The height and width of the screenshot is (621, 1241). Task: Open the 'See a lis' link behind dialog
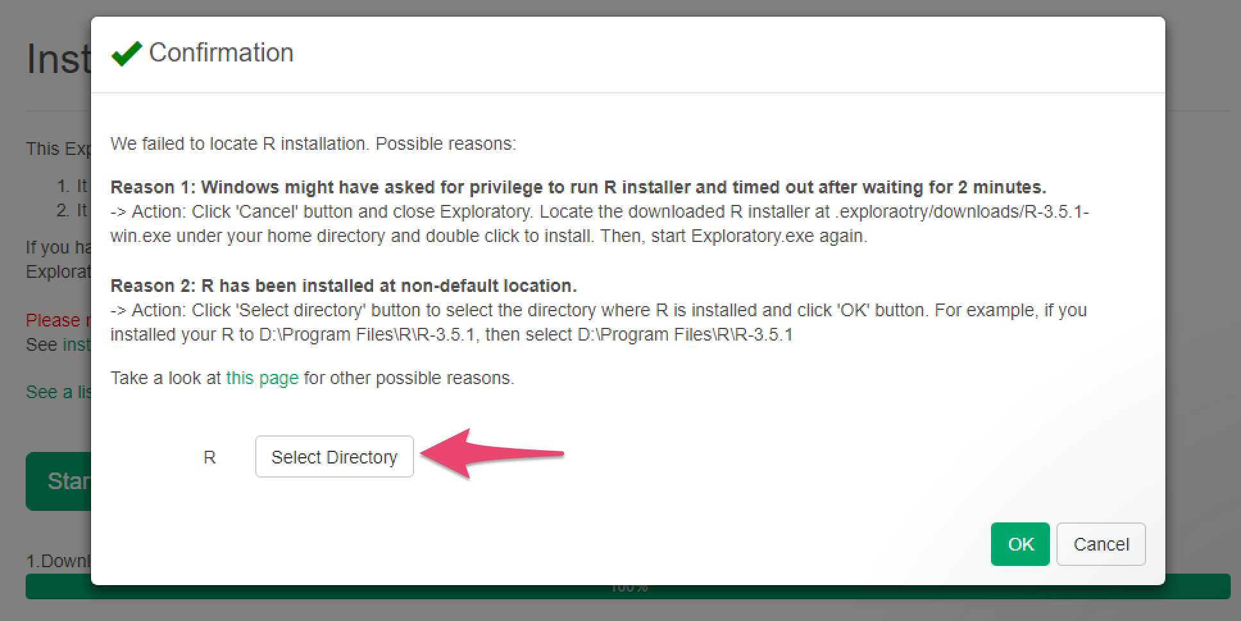(x=59, y=392)
